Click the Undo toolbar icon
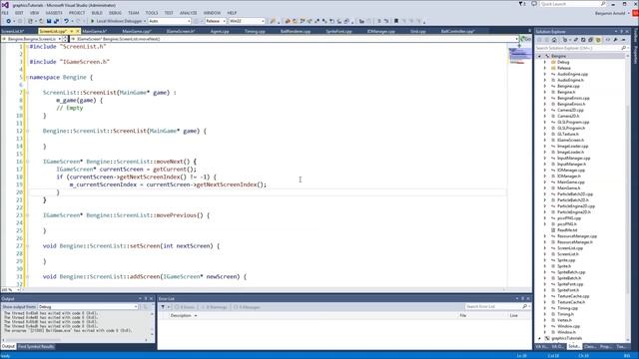This screenshot has height=359, width=639. pyautogui.click(x=66, y=21)
